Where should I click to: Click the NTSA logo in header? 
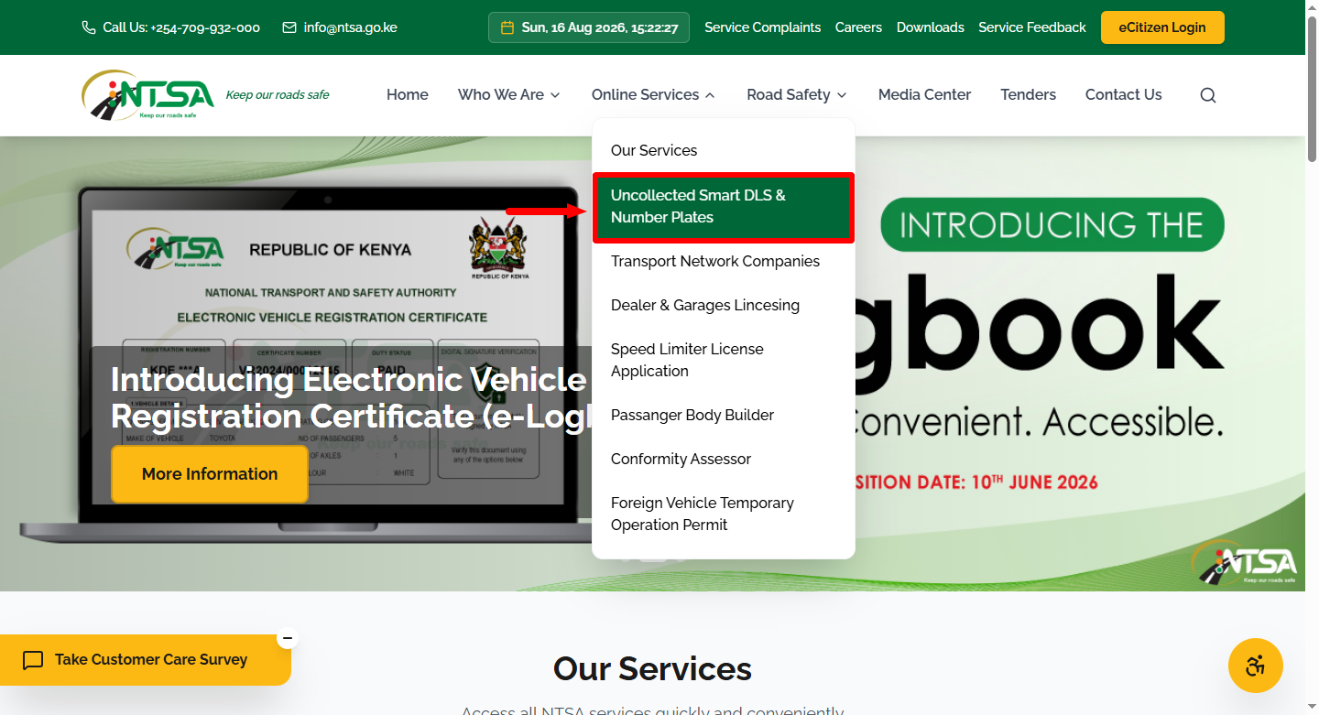(147, 95)
